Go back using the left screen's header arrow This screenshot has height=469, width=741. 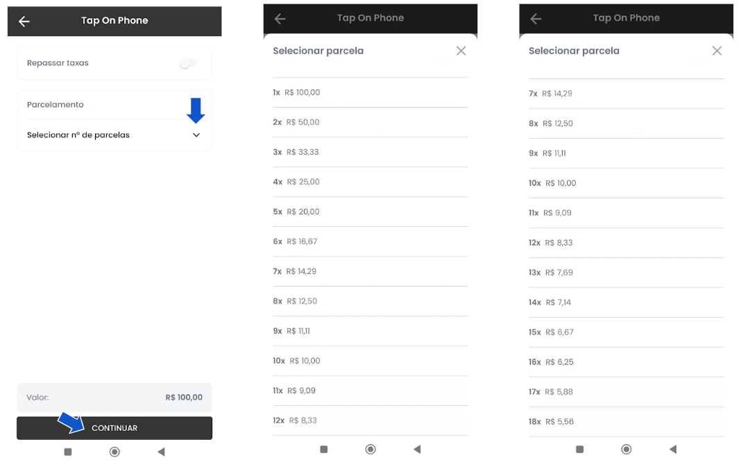click(x=24, y=22)
